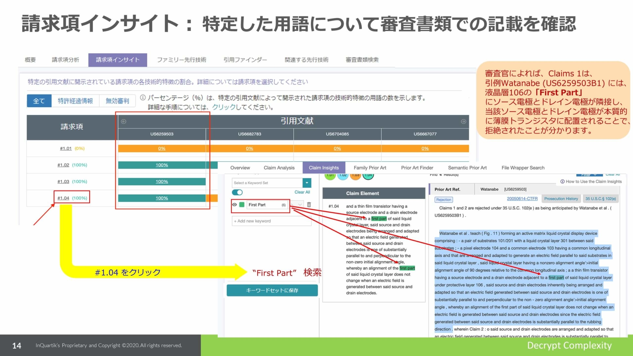Open the Overview tab
Viewport: 633px width, 356px height.
pyautogui.click(x=240, y=168)
